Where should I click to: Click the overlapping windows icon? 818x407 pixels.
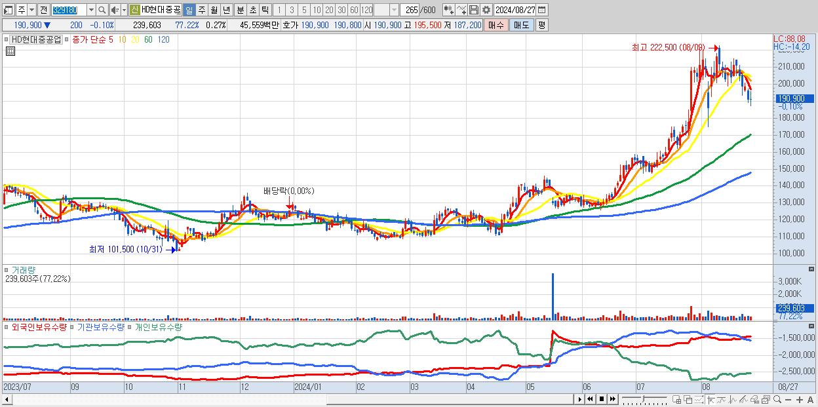pyautogui.click(x=688, y=399)
